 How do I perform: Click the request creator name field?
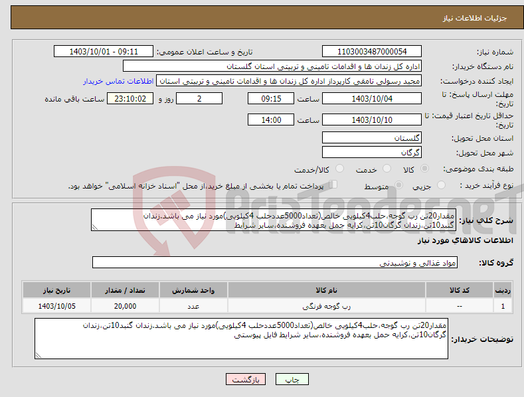tap(289, 81)
